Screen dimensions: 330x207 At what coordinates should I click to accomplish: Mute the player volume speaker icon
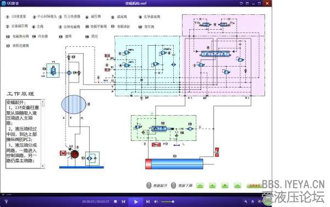click(x=156, y=201)
